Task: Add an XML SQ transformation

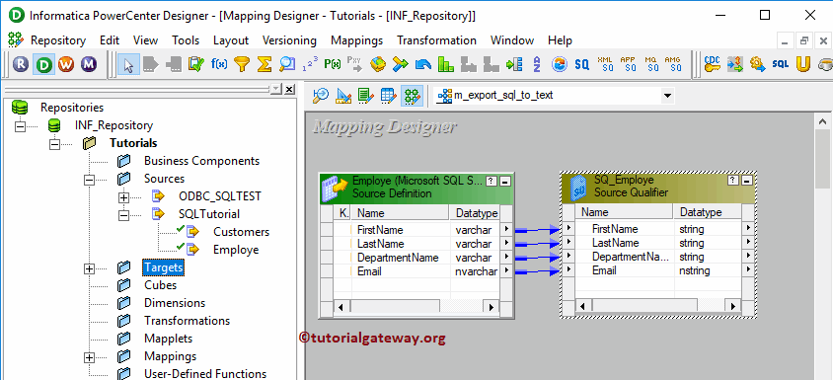Action: pos(605,64)
